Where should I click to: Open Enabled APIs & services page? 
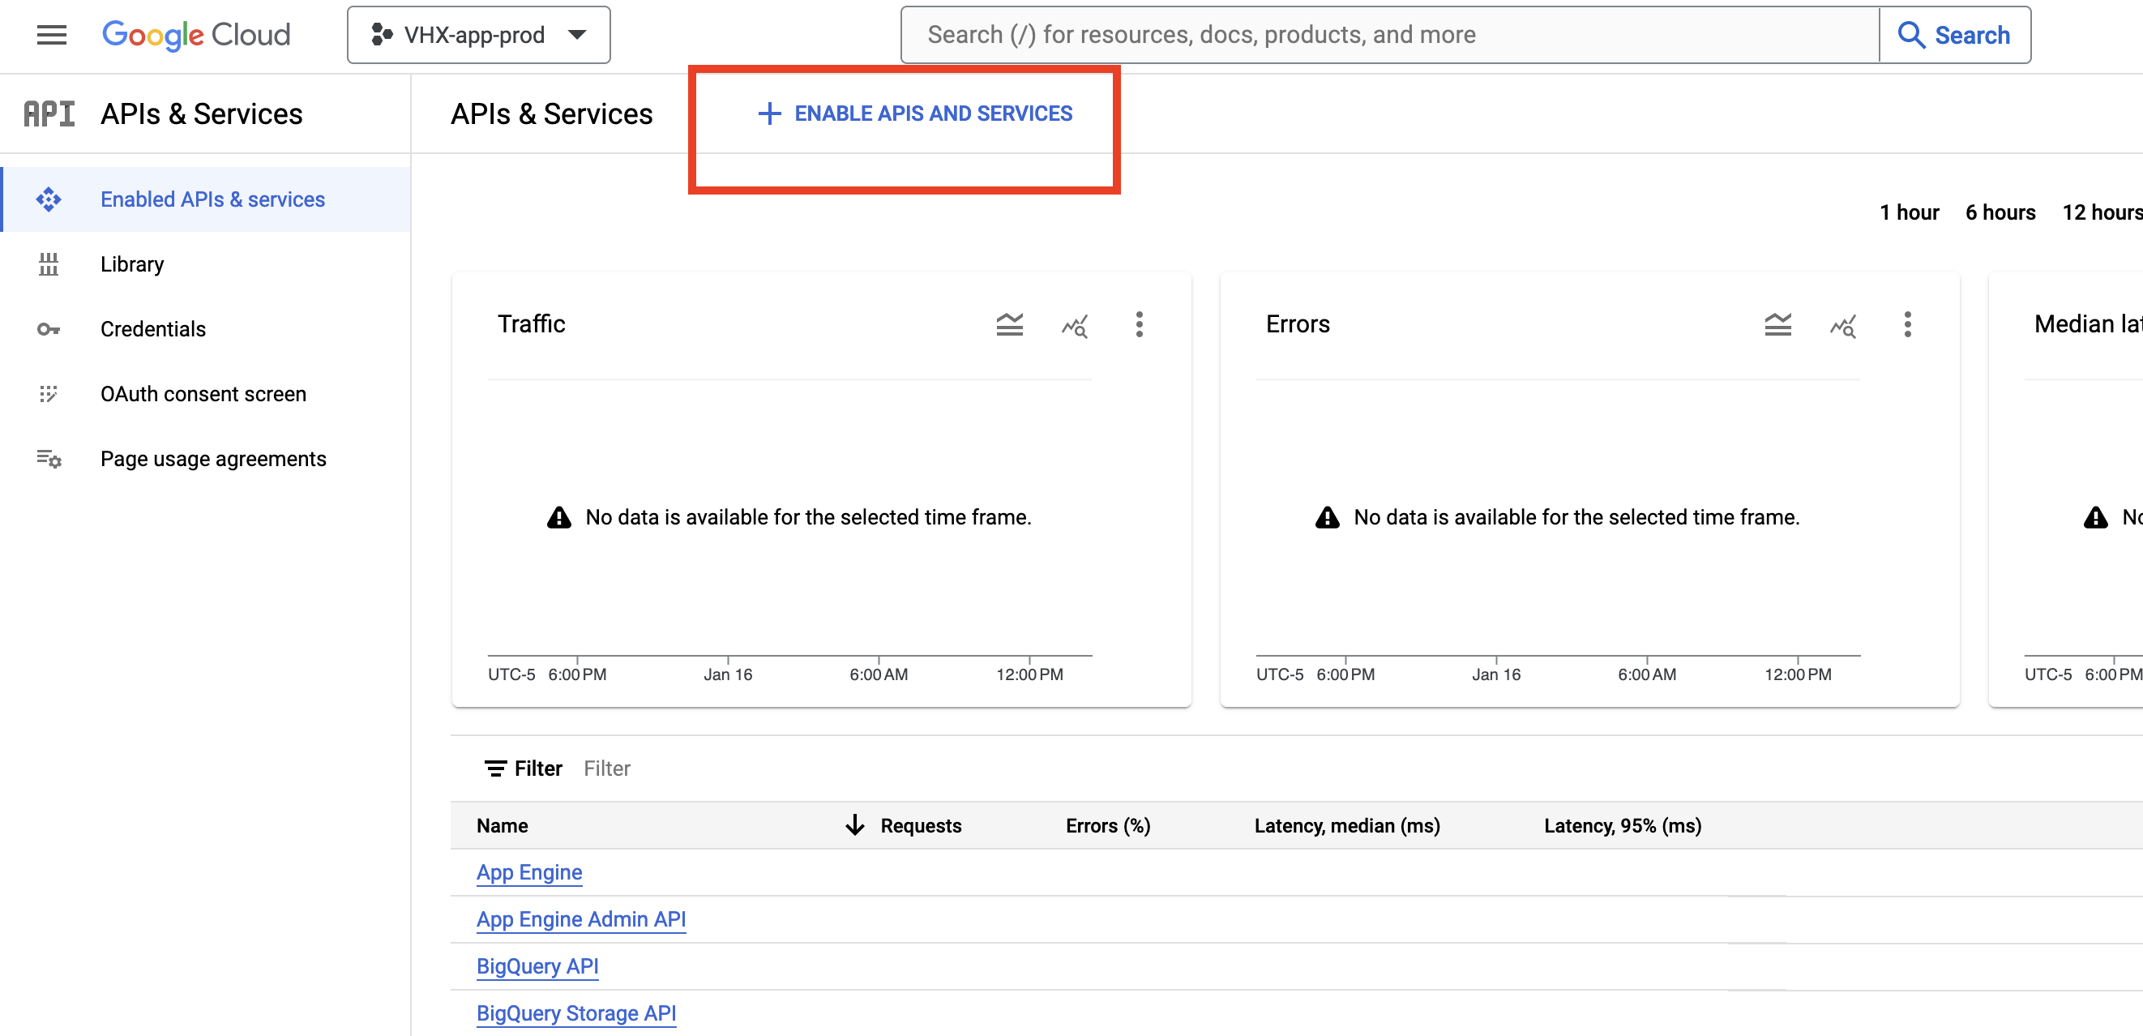207,199
